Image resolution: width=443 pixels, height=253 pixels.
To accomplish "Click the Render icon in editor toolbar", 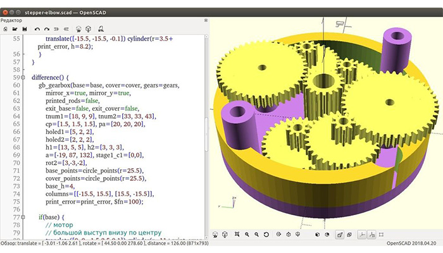I will click(88, 29).
